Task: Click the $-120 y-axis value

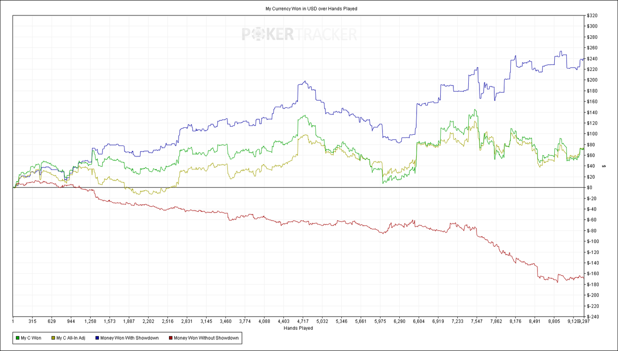Action: 592,252
